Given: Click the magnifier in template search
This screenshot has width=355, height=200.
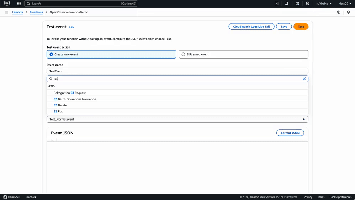Looking at the screenshot, I should click(x=51, y=79).
